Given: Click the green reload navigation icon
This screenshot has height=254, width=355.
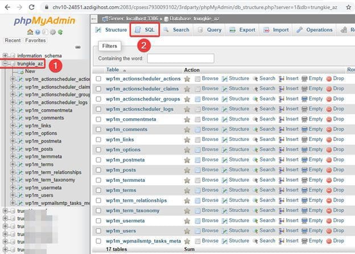Looking at the screenshot, I should 59,32.
